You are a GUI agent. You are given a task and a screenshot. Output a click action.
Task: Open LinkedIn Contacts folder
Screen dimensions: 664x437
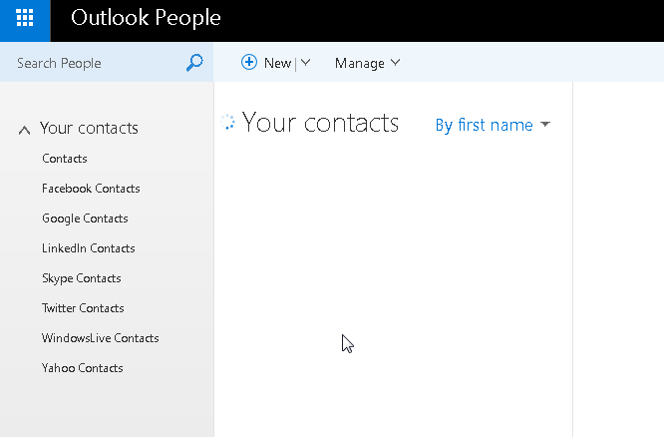pyautogui.click(x=88, y=248)
